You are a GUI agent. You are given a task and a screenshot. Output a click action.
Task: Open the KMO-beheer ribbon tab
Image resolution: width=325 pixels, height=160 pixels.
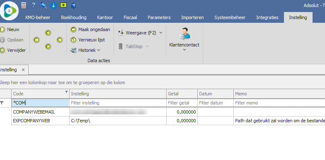tap(38, 17)
